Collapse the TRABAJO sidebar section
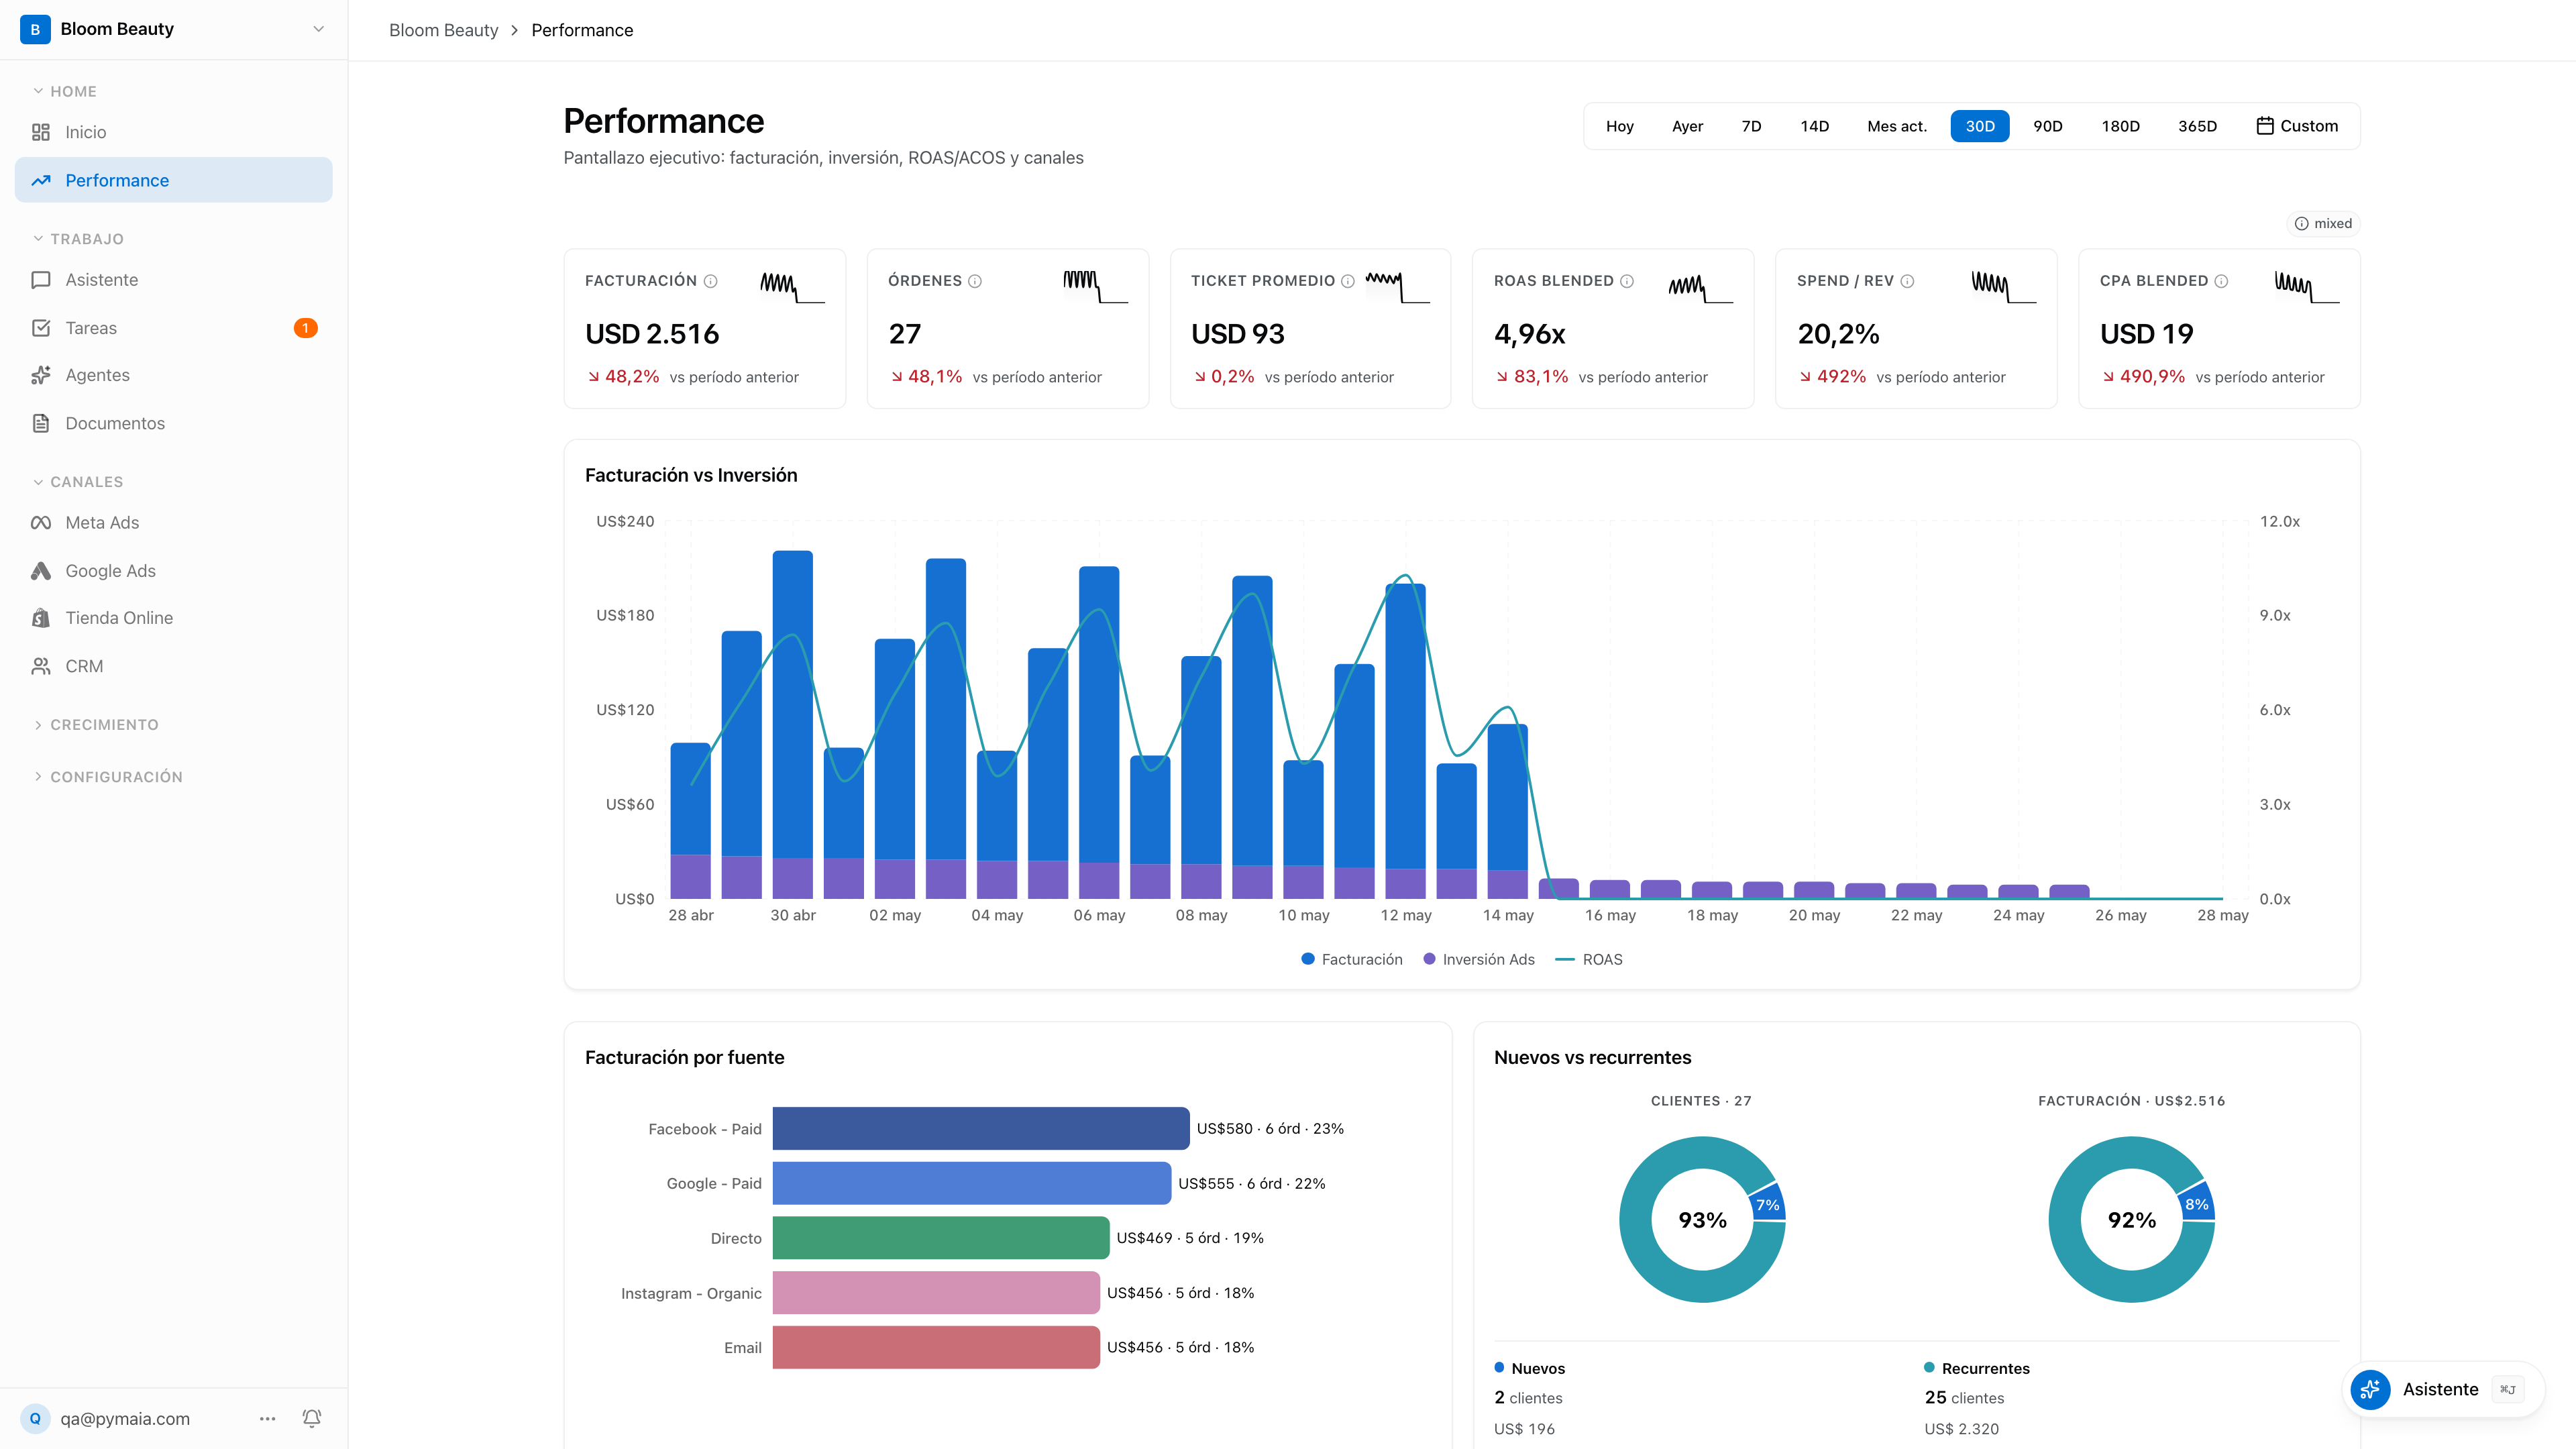This screenshot has width=2576, height=1449. (78, 239)
